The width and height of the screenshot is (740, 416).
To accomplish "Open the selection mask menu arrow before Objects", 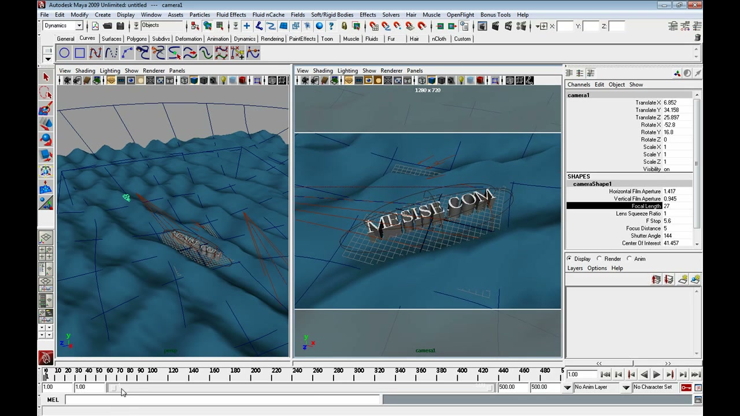I will [x=136, y=26].
